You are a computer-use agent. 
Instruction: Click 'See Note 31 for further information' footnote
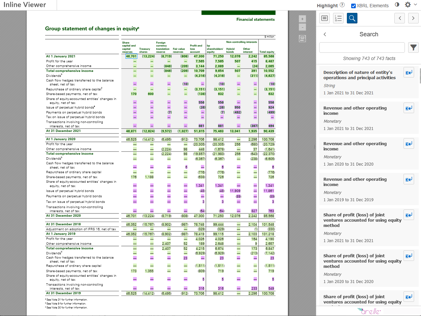pos(66,300)
